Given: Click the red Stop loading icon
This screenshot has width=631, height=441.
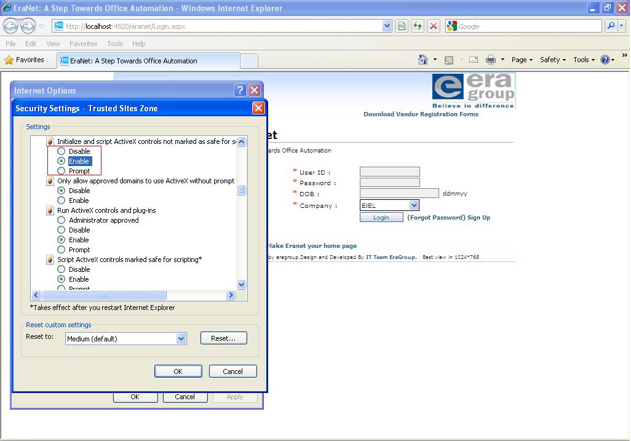Looking at the screenshot, I should pos(434,26).
